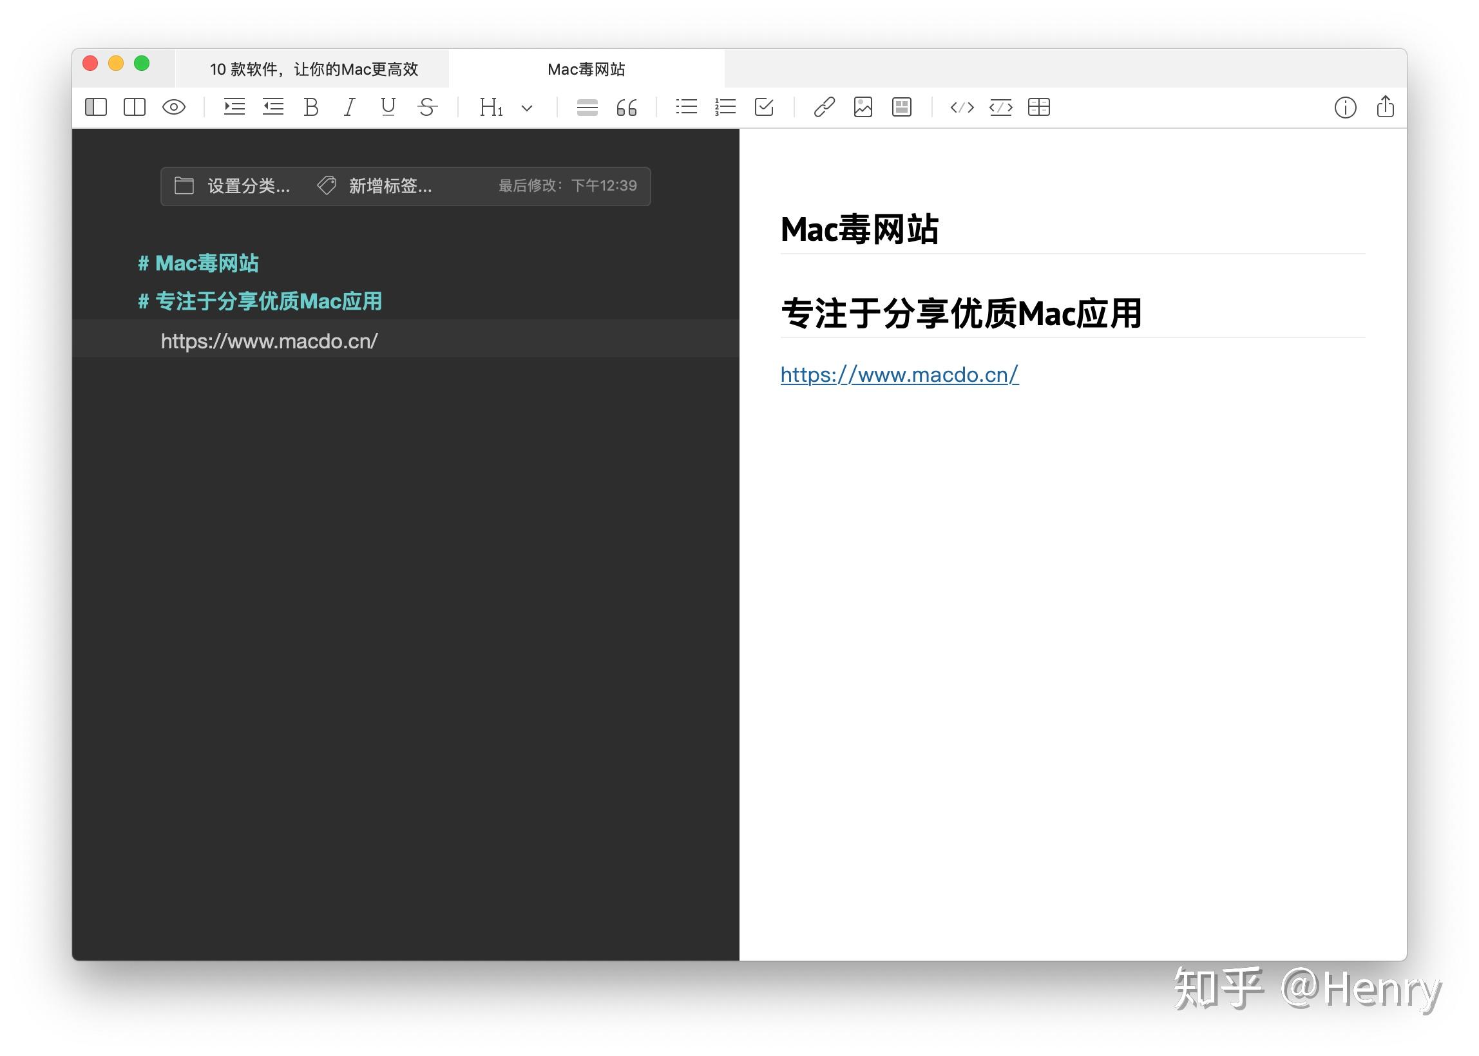Apply strikethrough formatting (S icon)

pos(427,107)
